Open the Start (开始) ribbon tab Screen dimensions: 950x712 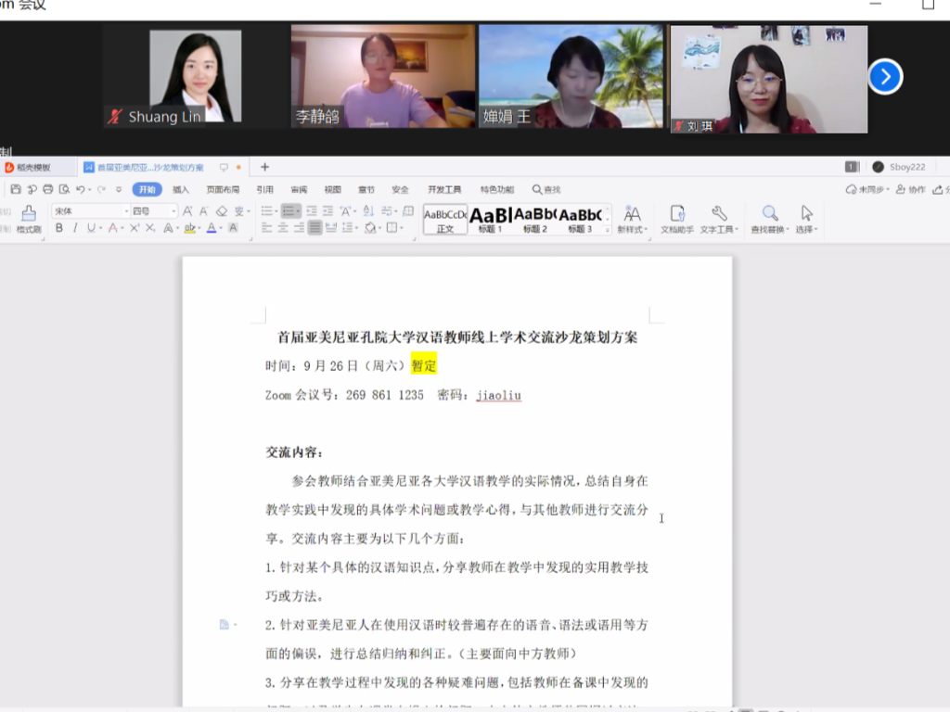148,189
